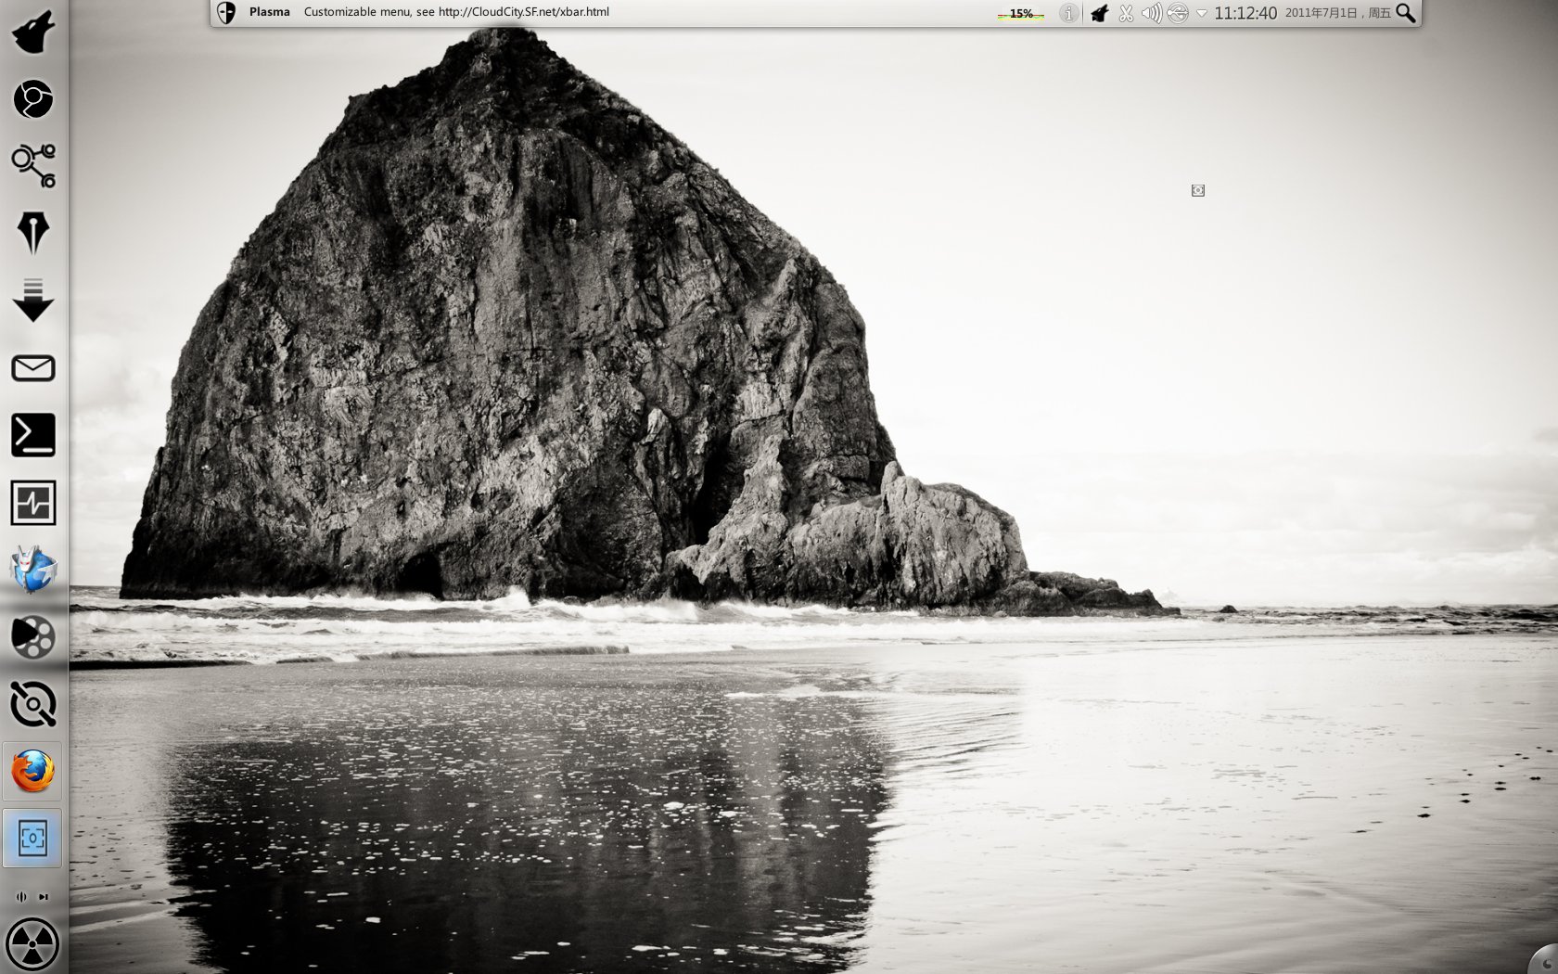This screenshot has height=974, width=1558.
Task: Select the screenshot tool in the dock
Action: [x=33, y=839]
